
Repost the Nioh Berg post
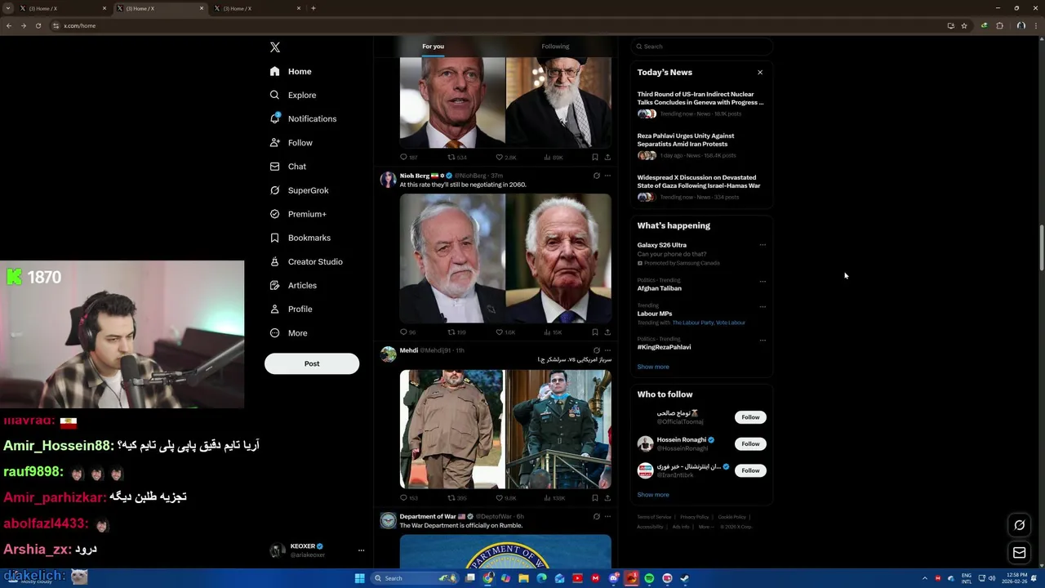(456, 332)
